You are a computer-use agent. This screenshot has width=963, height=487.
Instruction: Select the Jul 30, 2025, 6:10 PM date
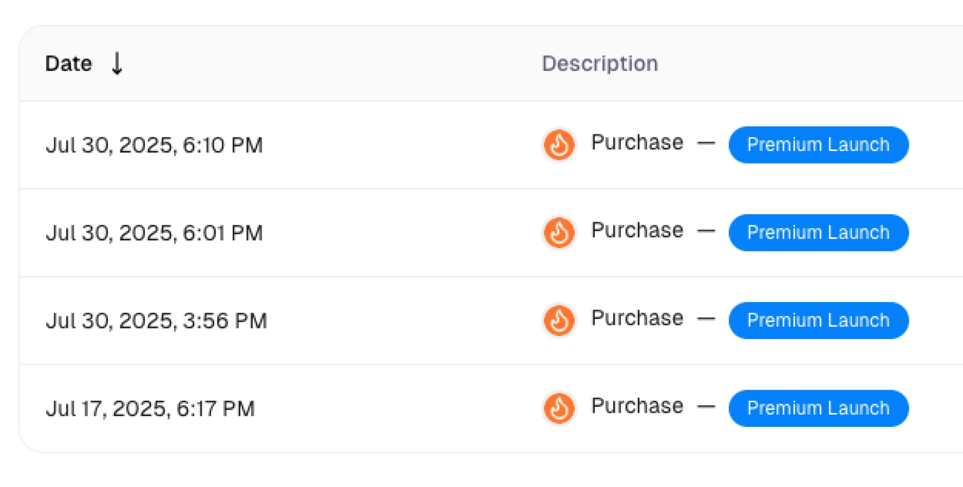[x=154, y=145]
